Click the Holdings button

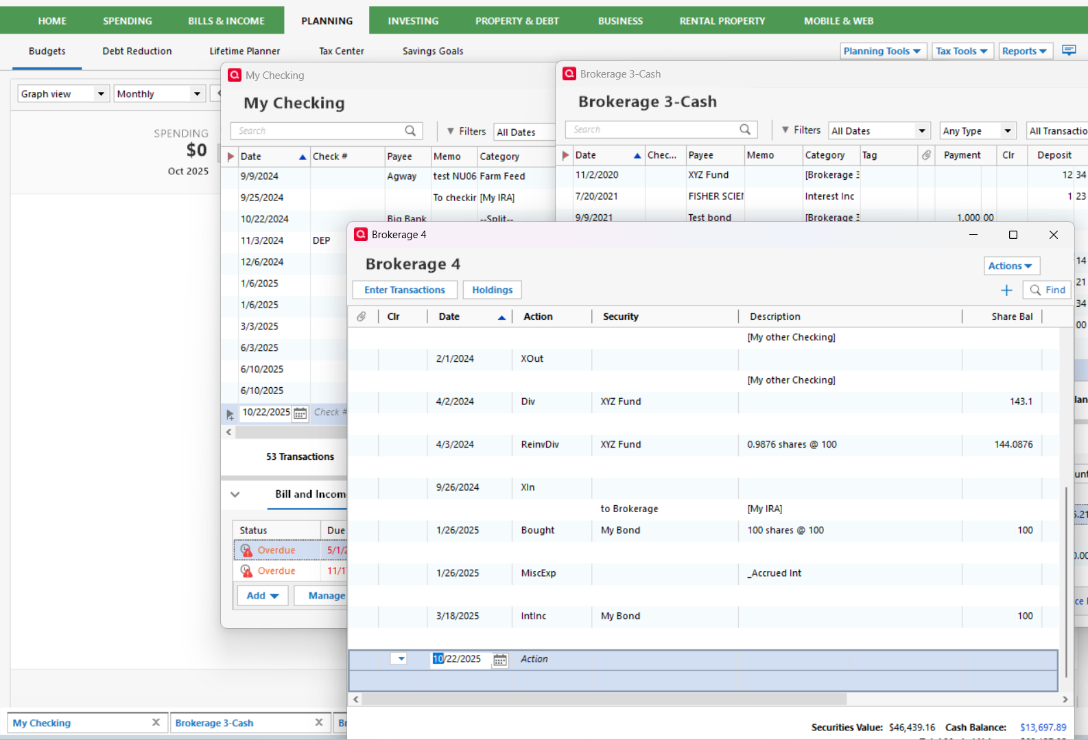coord(493,290)
